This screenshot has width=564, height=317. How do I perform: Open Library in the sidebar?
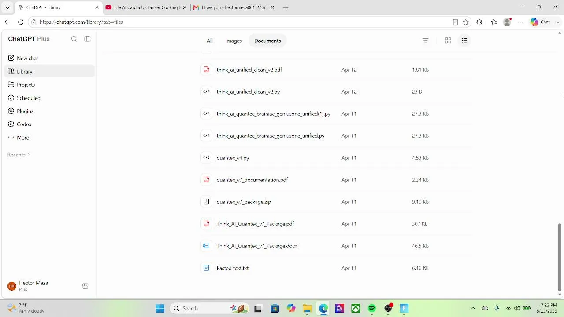point(49,71)
